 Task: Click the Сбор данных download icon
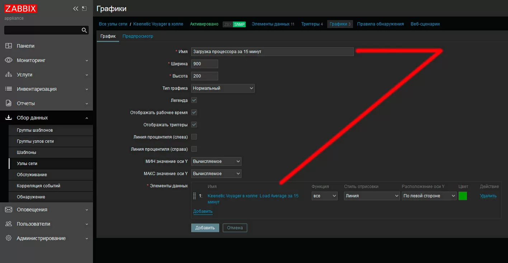[9, 118]
